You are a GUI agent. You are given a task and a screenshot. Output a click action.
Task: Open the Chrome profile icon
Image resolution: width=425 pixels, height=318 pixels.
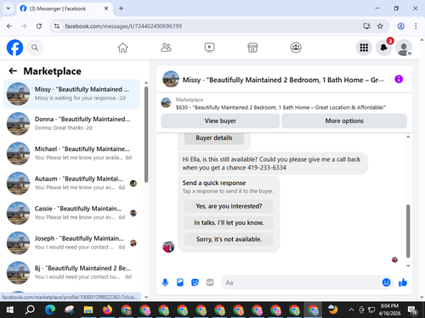click(x=400, y=26)
